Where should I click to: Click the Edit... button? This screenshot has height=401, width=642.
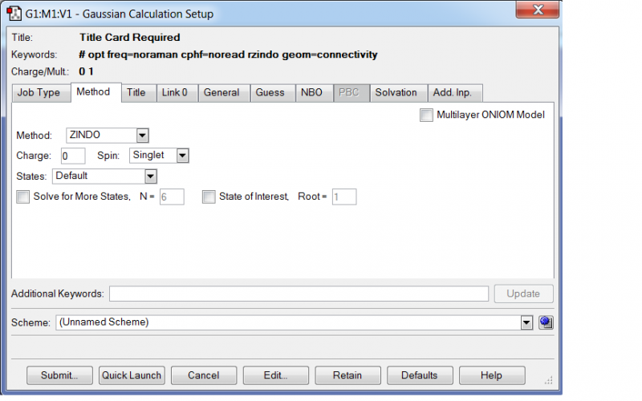[276, 375]
